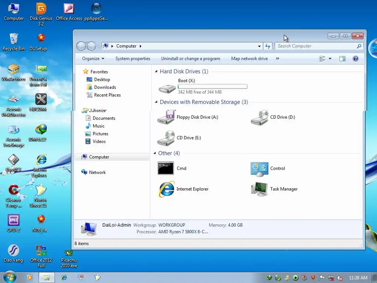Collapse the Hard Disk Drives group

(x=156, y=71)
